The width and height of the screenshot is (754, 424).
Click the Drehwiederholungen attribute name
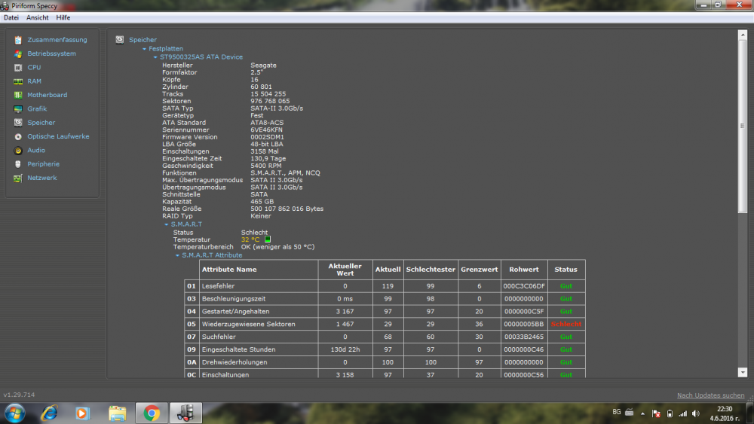click(x=234, y=362)
